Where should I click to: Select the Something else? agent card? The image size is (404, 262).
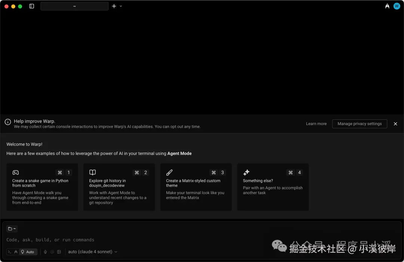[273, 187]
